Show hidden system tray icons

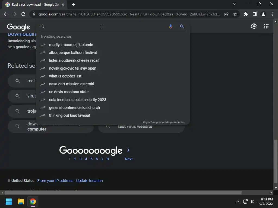[x=238, y=201]
